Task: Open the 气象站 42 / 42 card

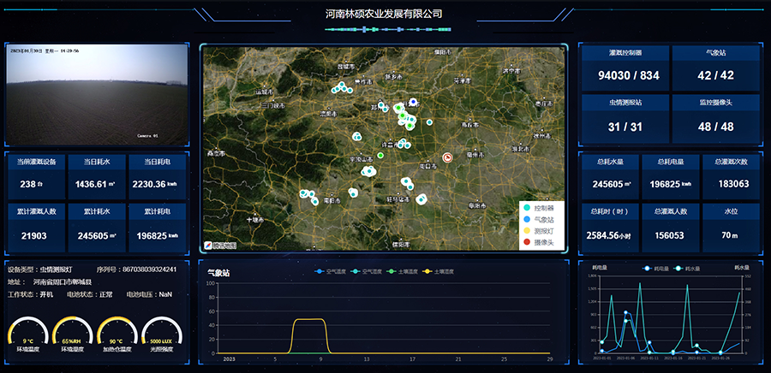Action: coord(715,67)
